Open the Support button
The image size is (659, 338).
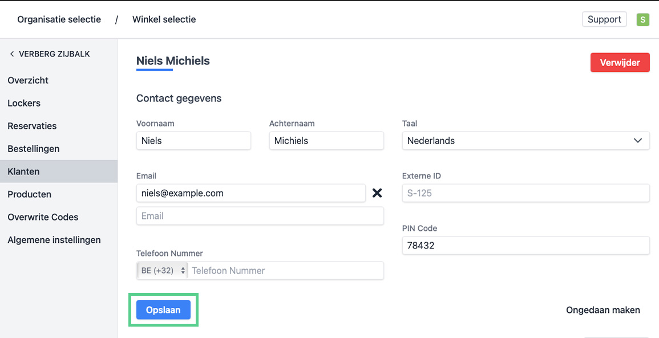[604, 19]
